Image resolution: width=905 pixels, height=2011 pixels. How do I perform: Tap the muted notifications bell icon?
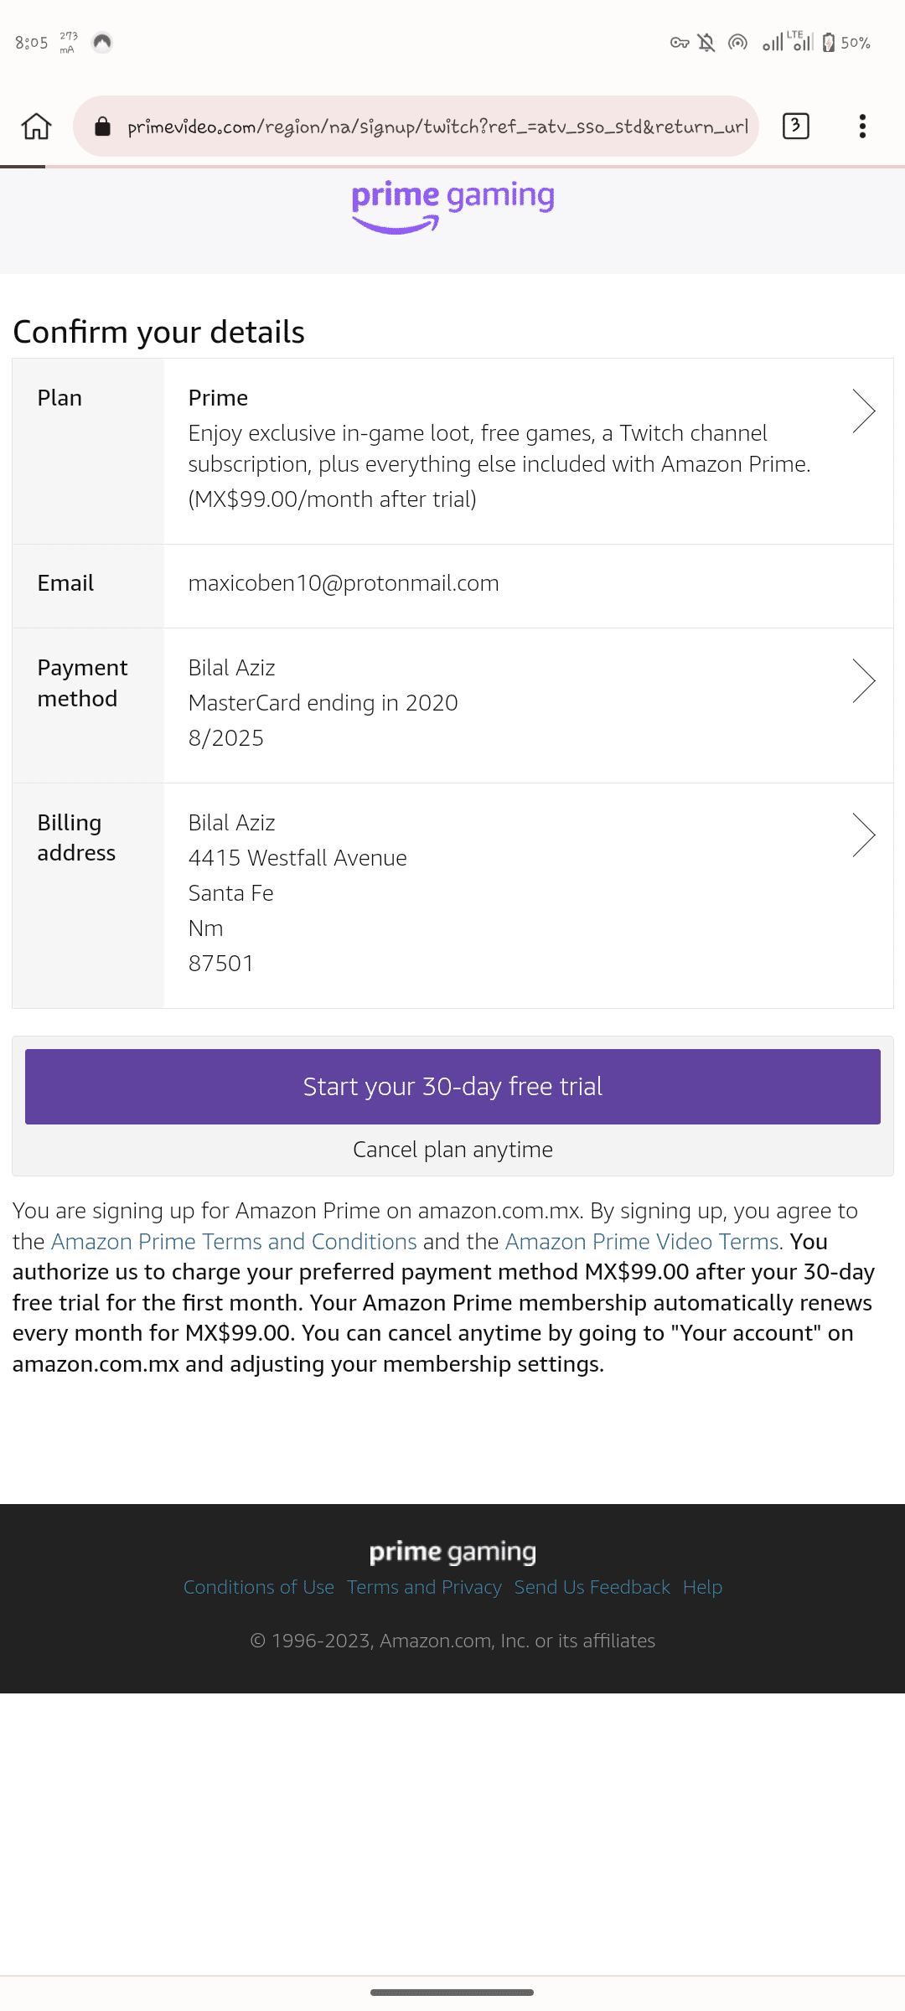pyautogui.click(x=706, y=42)
